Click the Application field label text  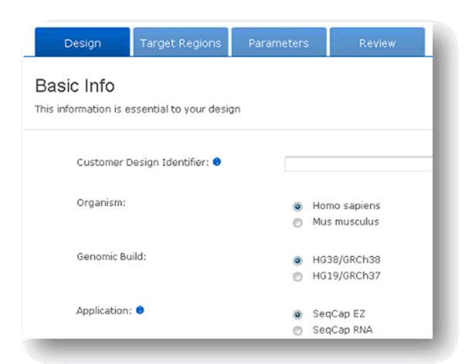pos(104,311)
